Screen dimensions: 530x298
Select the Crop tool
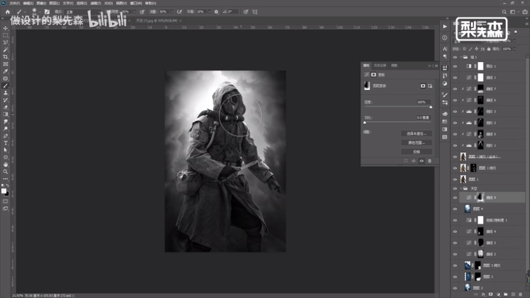point(5,57)
